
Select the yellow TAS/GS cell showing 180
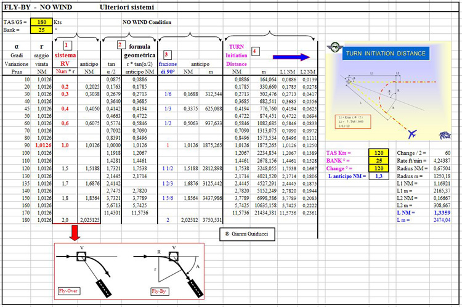(x=41, y=22)
